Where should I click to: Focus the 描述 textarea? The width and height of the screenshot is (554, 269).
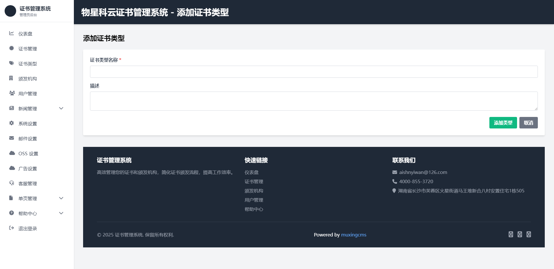(314, 101)
